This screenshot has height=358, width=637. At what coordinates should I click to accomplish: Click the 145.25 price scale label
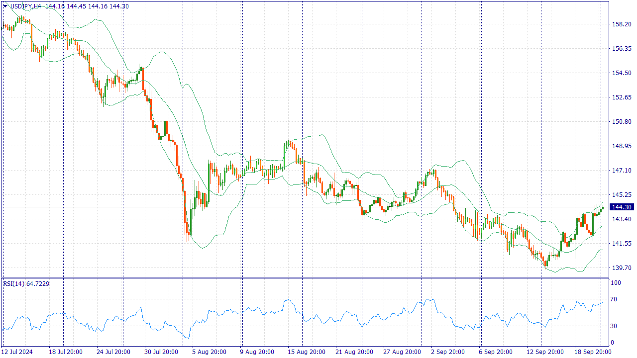622,195
